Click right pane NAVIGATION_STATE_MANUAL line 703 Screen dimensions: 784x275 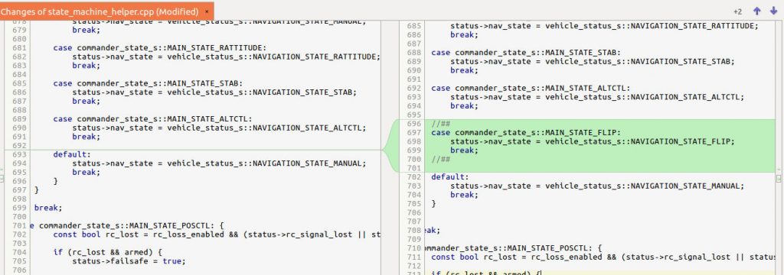click(597, 186)
